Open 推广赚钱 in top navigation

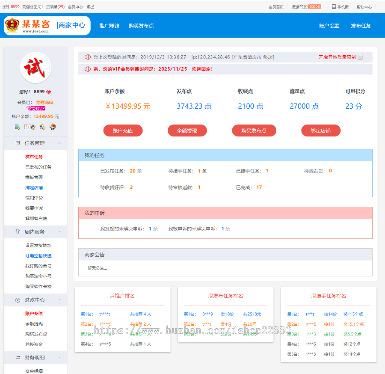(x=109, y=26)
